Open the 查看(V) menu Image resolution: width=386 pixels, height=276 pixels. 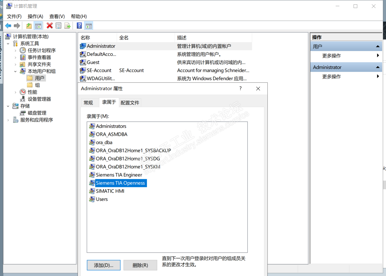pos(57,16)
